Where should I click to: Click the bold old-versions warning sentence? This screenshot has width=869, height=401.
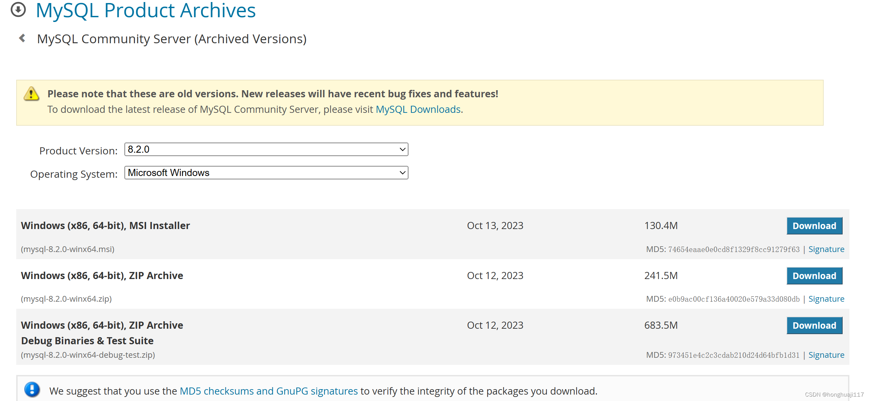tap(273, 94)
